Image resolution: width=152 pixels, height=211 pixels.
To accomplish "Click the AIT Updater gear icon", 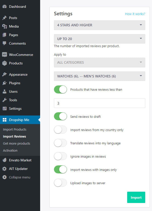I will tap(5, 169).
